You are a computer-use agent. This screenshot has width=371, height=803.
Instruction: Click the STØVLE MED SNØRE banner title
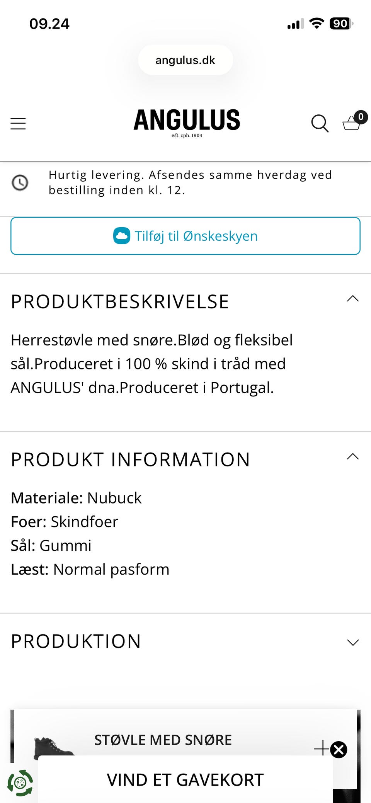coord(163,739)
